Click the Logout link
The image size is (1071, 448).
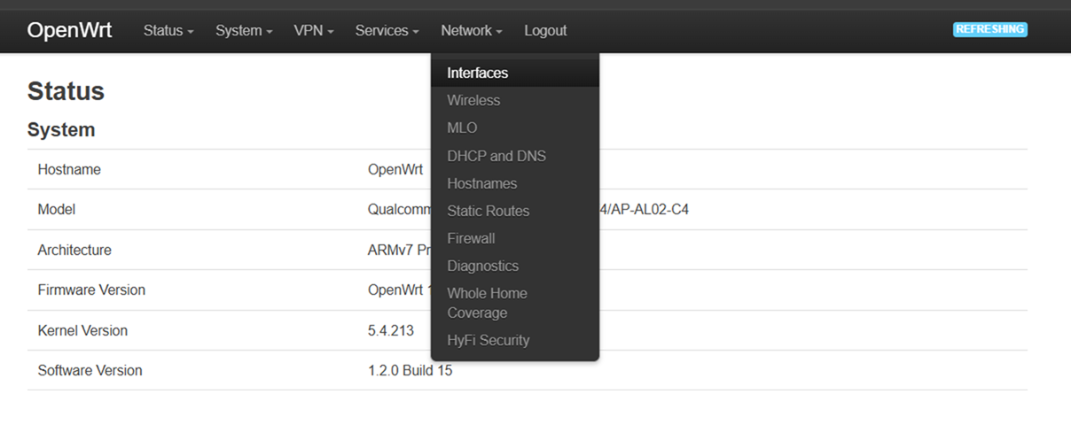545,30
